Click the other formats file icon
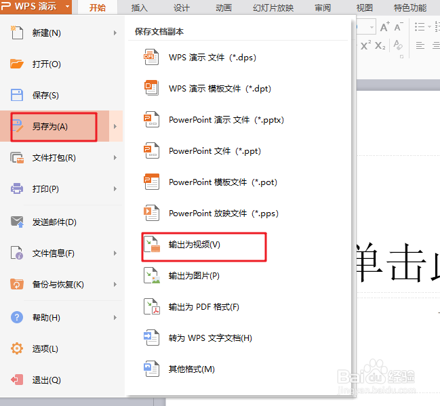Image resolution: width=440 pixels, height=406 pixels. (x=151, y=369)
